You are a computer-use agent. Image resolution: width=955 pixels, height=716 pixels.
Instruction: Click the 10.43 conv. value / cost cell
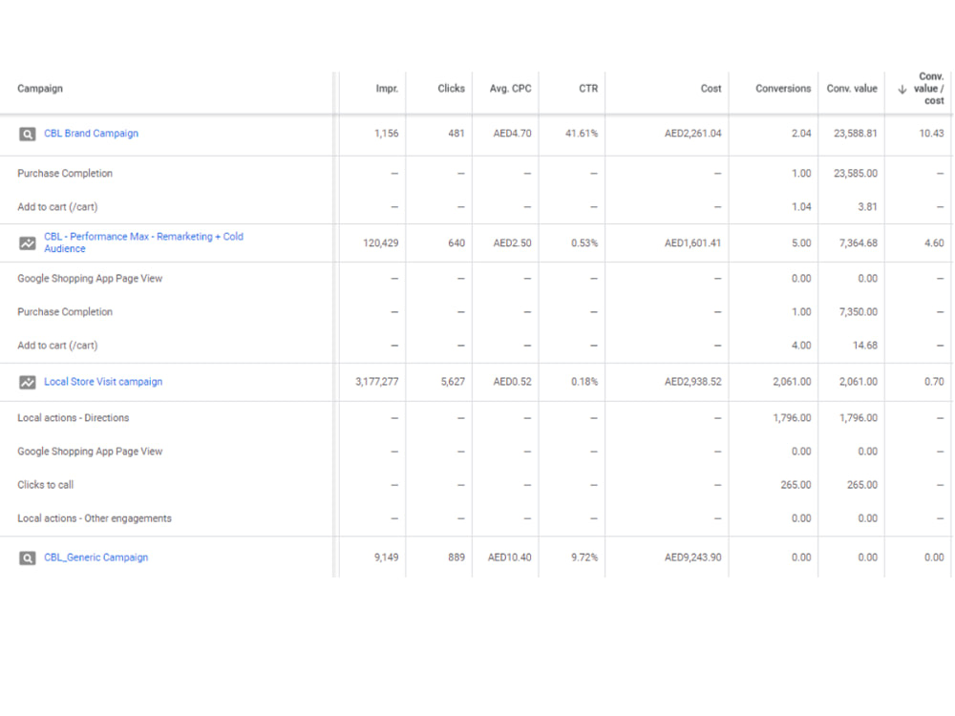[931, 134]
